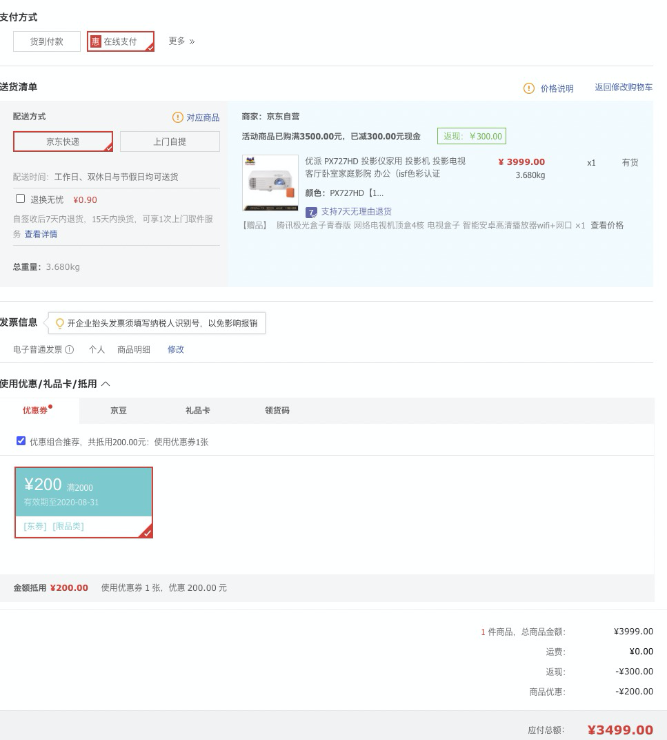Go to 返回修改购物车 link
The width and height of the screenshot is (667, 740).
624,87
